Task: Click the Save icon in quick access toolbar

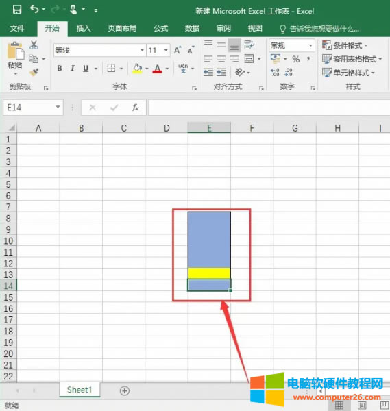Action: tap(17, 10)
